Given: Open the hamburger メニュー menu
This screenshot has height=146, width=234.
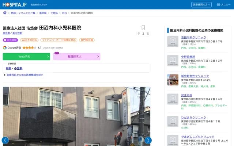Looking at the screenshot, I should click(223, 5).
